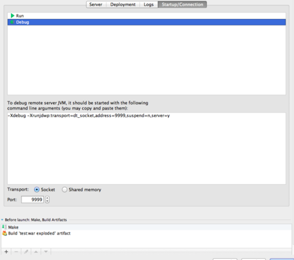Viewport: 294px width, 260px height.
Task: Add a new before-launch task with plus
Action: (7, 251)
